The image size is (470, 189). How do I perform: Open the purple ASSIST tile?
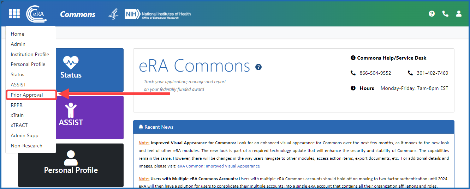(71, 117)
